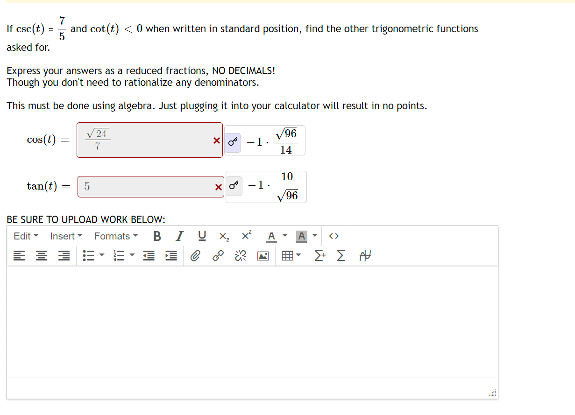Click the source code <> button
The height and width of the screenshot is (415, 575).
click(334, 236)
